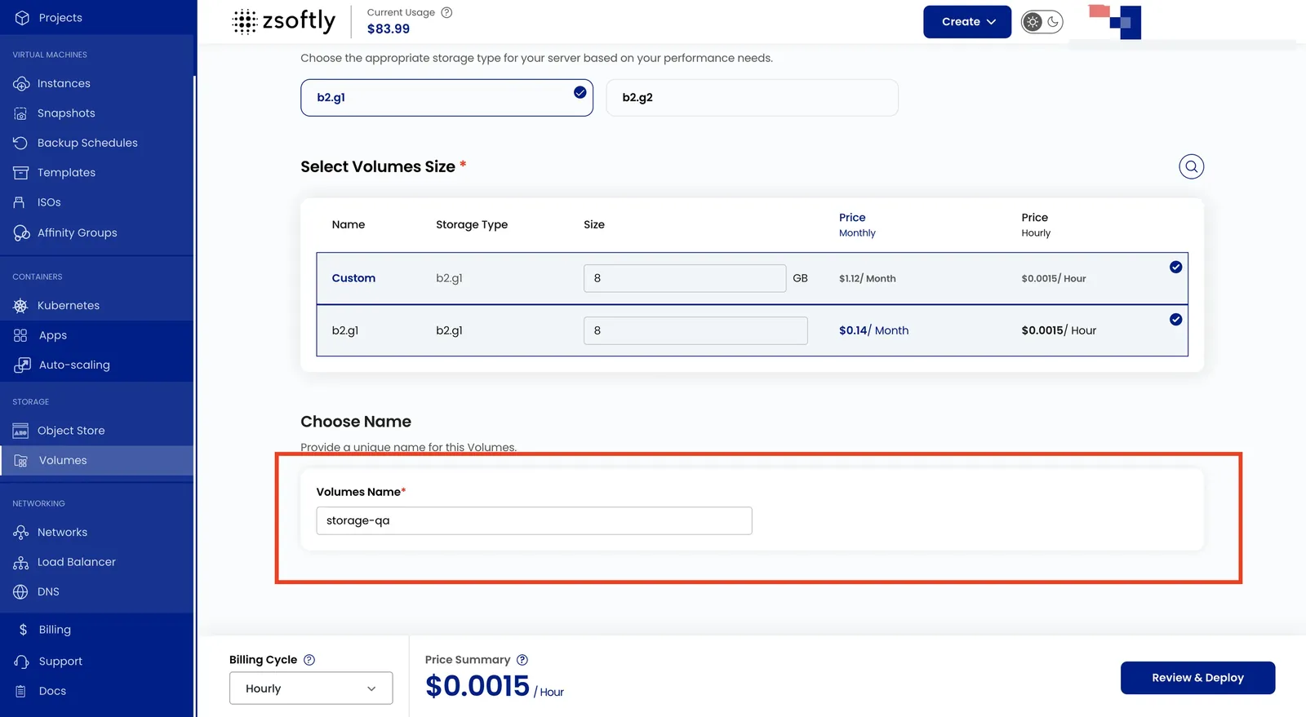Click the $0.0015 price summary value
The width and height of the screenshot is (1306, 717).
[x=478, y=687]
